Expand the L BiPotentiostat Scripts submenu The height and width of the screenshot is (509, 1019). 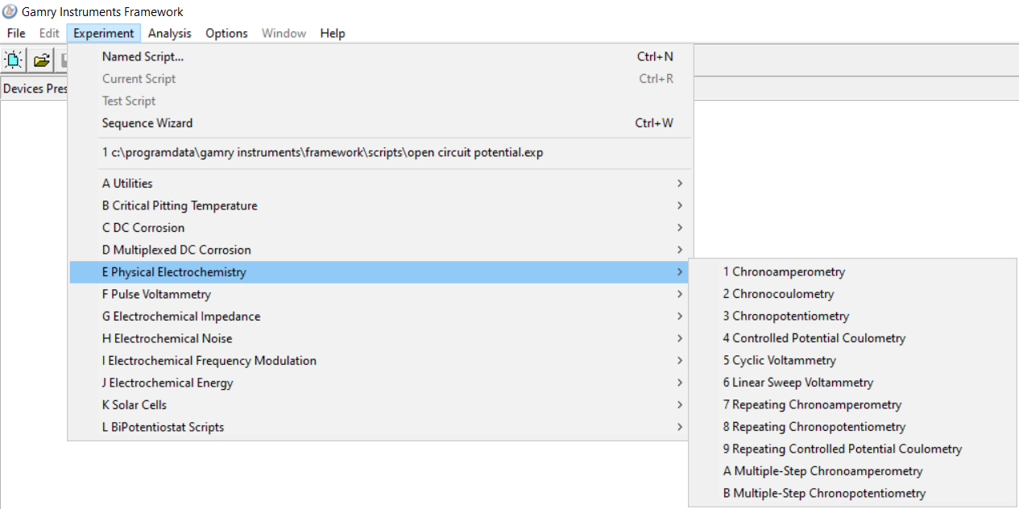(380, 427)
